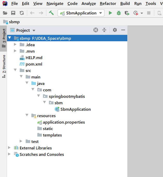Open the Analyze menu

tap(89, 4)
